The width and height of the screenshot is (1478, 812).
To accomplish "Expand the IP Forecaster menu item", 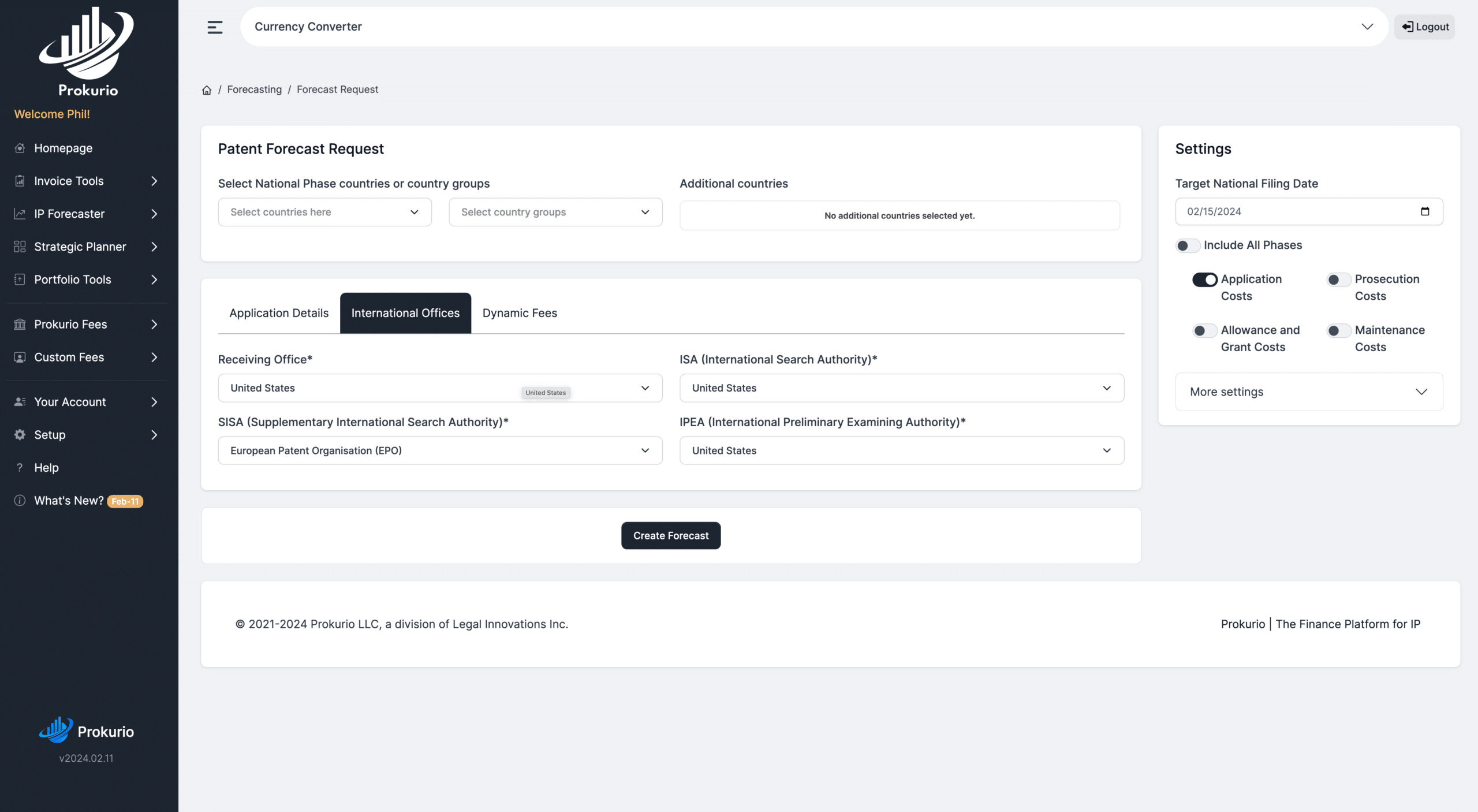I will pos(86,214).
